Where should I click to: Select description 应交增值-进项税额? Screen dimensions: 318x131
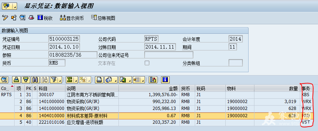92,123
